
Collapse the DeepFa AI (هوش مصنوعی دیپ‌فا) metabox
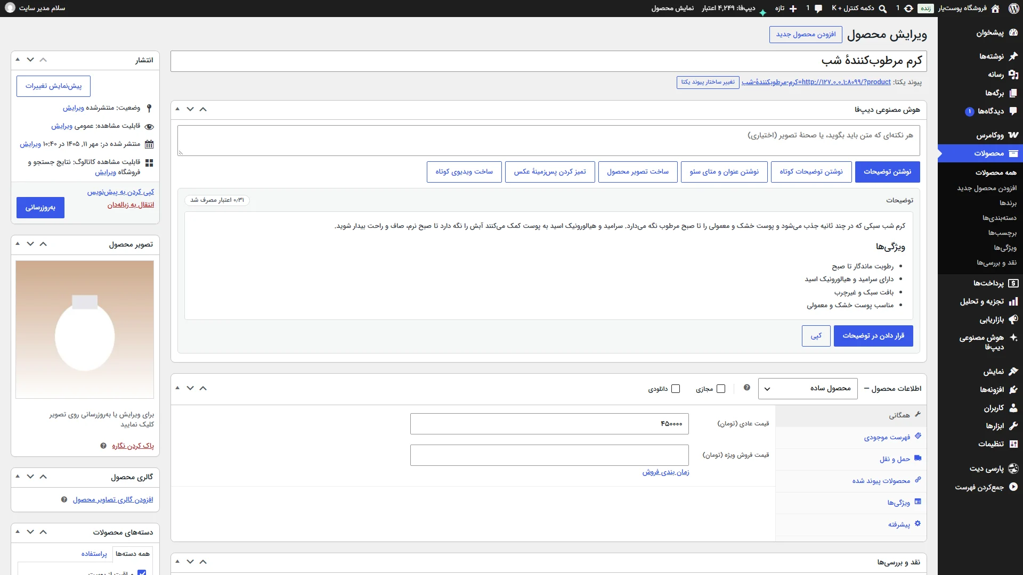click(x=177, y=109)
